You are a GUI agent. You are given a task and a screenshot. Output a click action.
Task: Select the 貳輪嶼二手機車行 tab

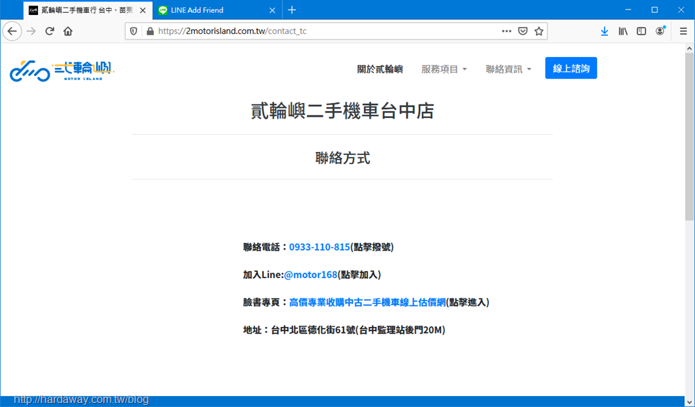[88, 10]
